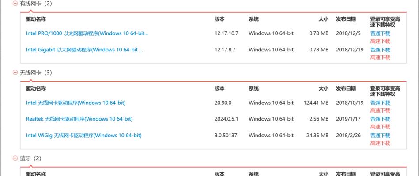This screenshot has width=419, height=176.
Task: Open Intel Gigabit 以太网驱动程序 link
Action: [84, 50]
